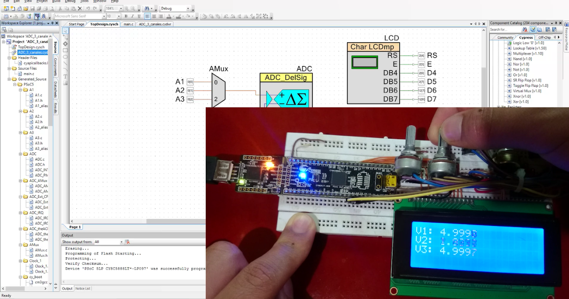Toggle Underline in the formatting toolbar

tap(138, 16)
